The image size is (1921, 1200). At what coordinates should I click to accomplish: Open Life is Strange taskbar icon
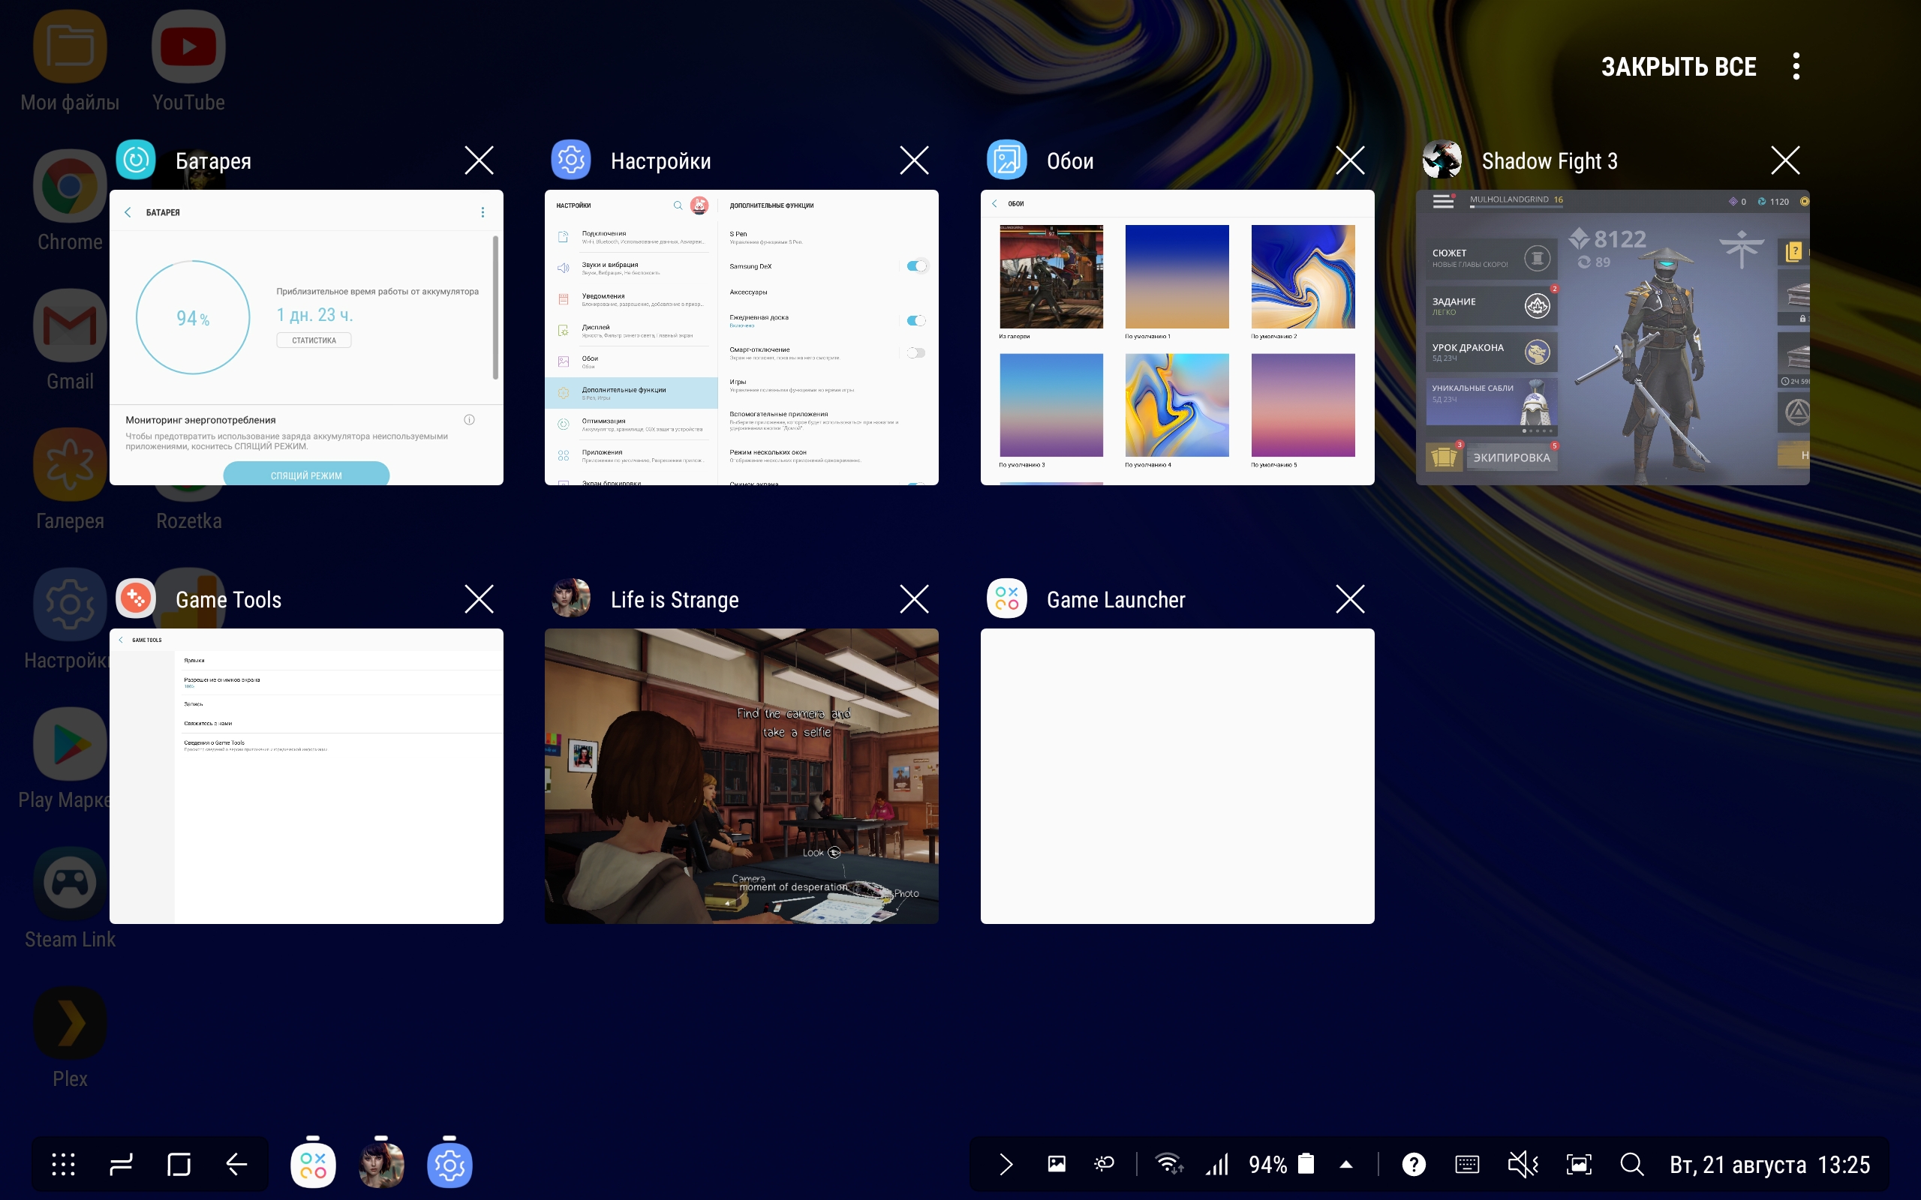(381, 1164)
